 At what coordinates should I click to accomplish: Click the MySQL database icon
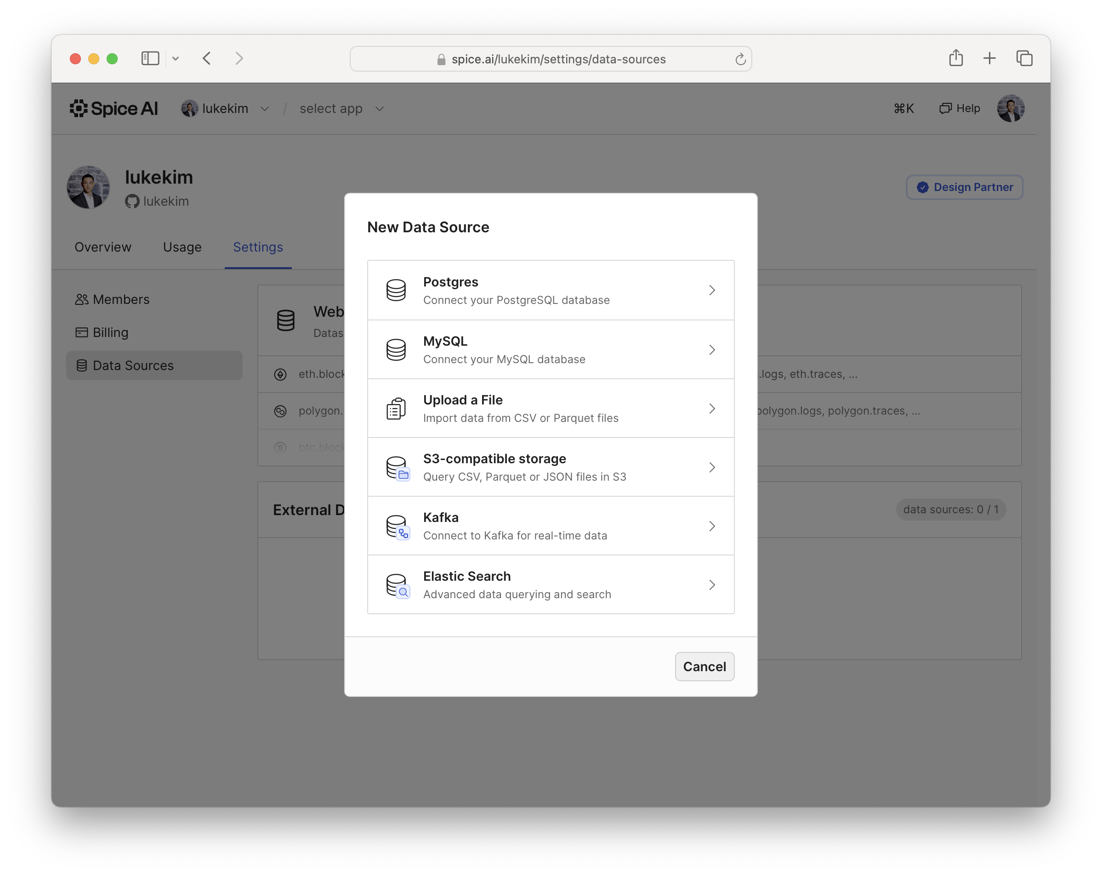click(x=396, y=350)
